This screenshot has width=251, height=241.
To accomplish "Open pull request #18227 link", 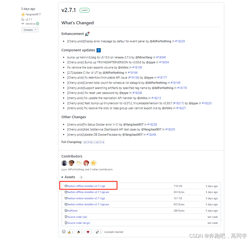I will click(x=181, y=108).
